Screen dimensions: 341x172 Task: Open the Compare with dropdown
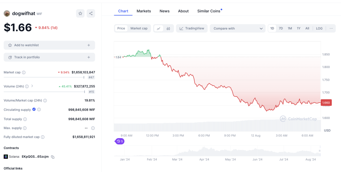pos(237,29)
